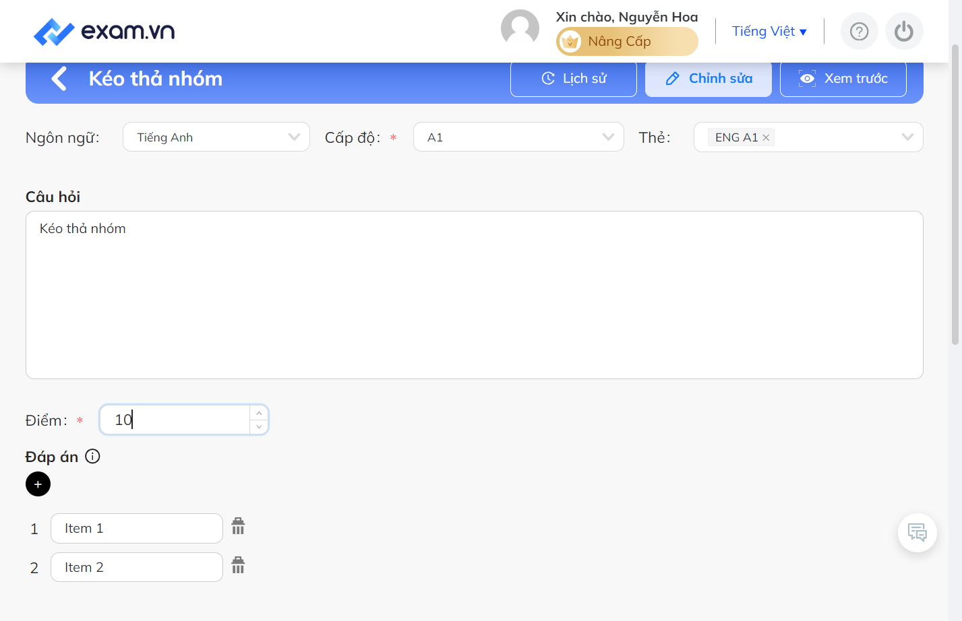This screenshot has width=962, height=621.
Task: Open the chat support bubble
Action: tap(918, 533)
